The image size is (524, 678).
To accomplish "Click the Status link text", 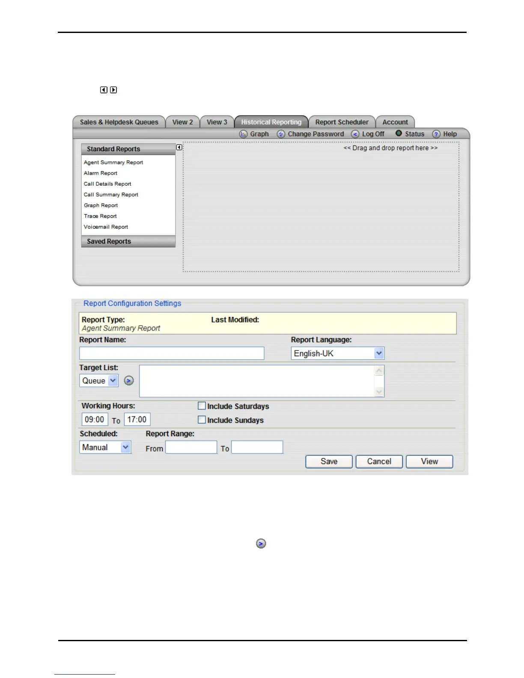I will tap(414, 134).
